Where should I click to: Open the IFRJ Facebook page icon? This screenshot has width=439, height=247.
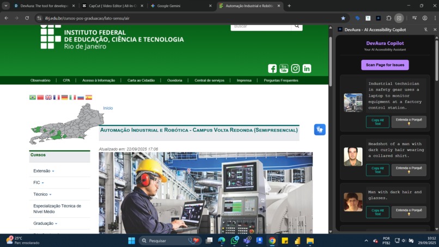(x=272, y=68)
